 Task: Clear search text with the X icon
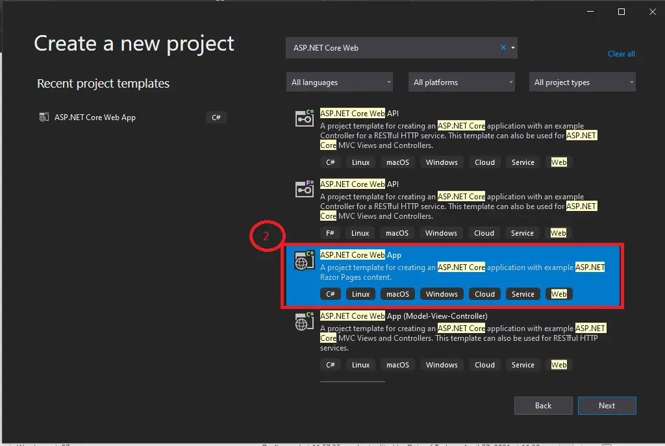click(503, 47)
